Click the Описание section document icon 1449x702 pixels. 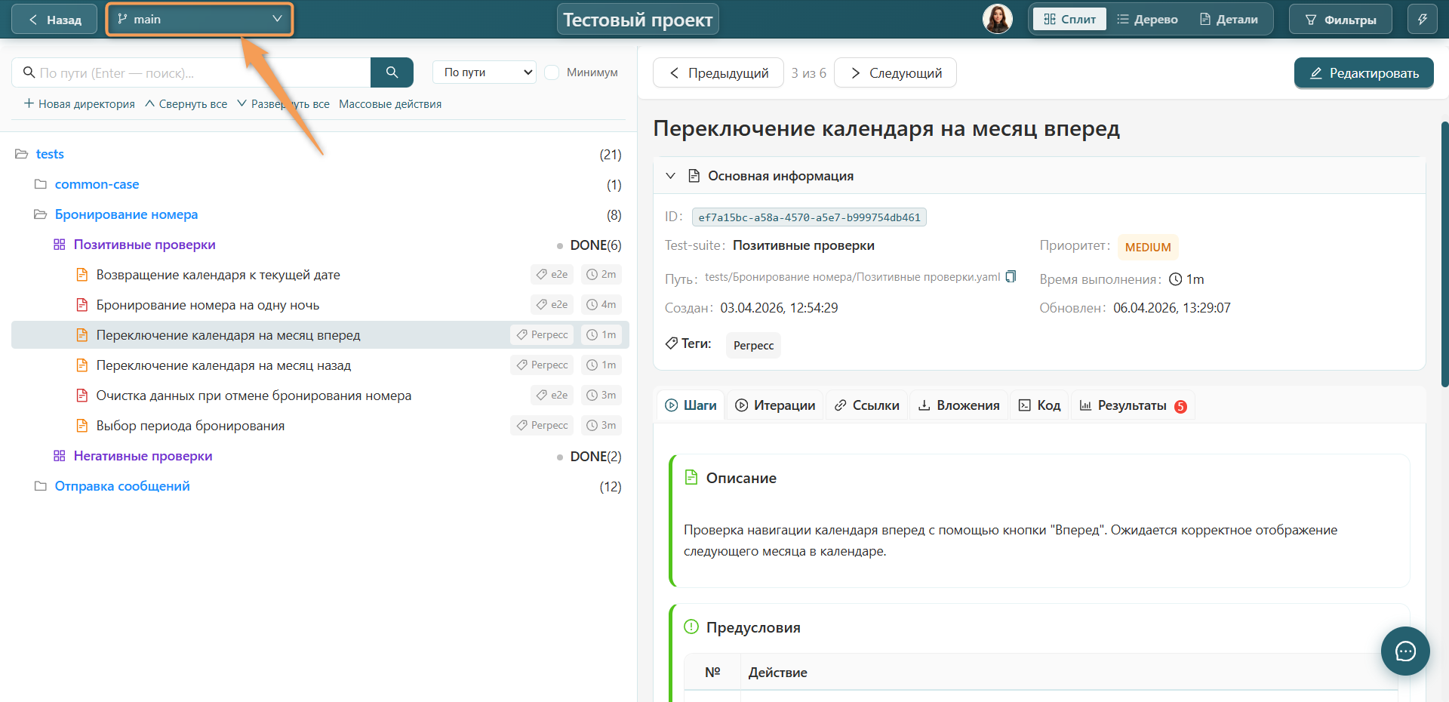click(691, 477)
